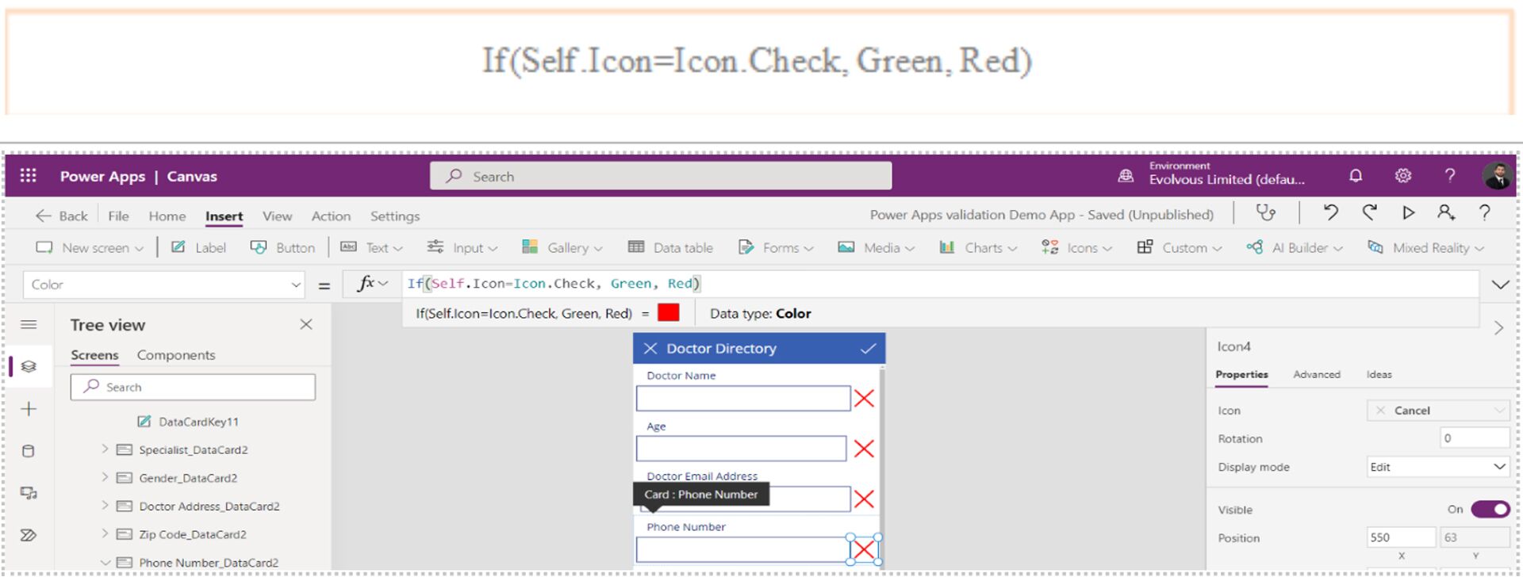Click the App Checker stethoscope icon
This screenshot has height=577, width=1523.
click(1266, 212)
